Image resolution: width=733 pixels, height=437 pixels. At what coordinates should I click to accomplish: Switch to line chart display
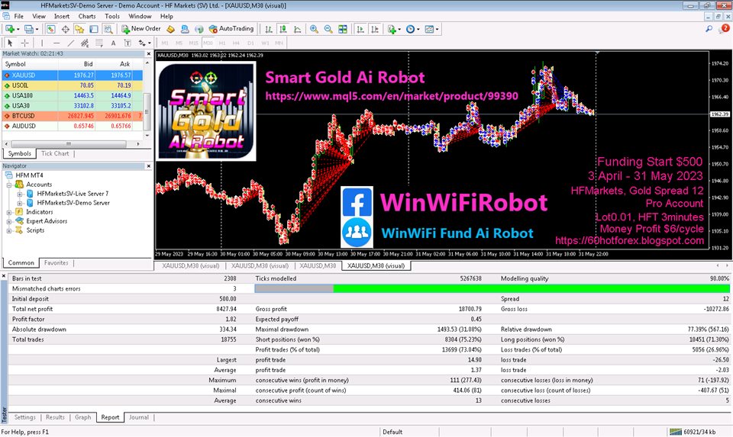(297, 29)
